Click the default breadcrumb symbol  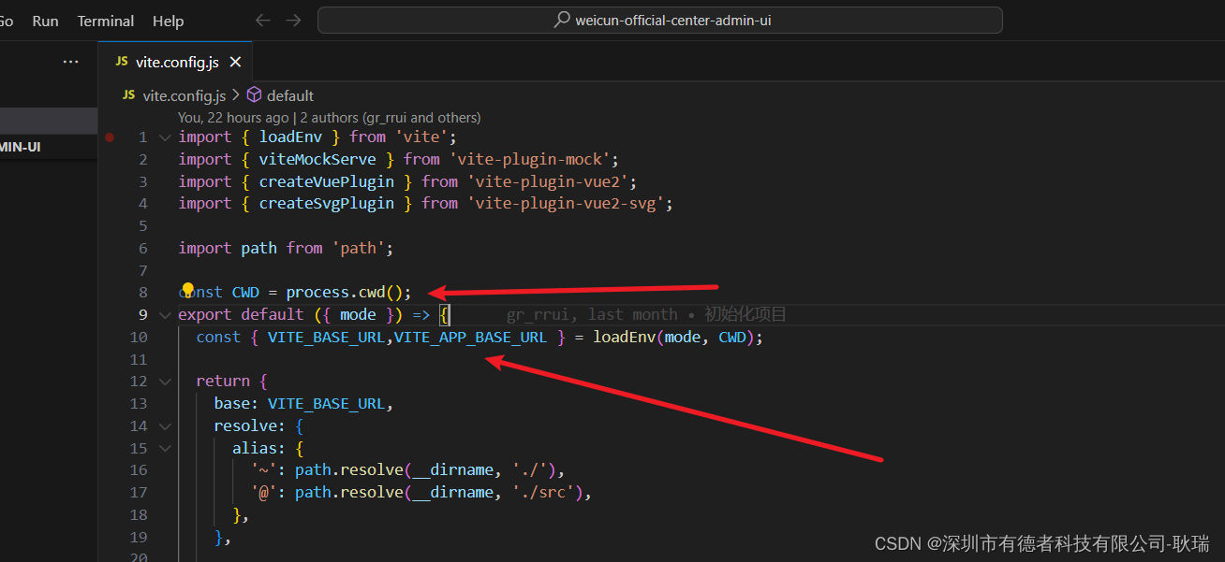[x=290, y=95]
